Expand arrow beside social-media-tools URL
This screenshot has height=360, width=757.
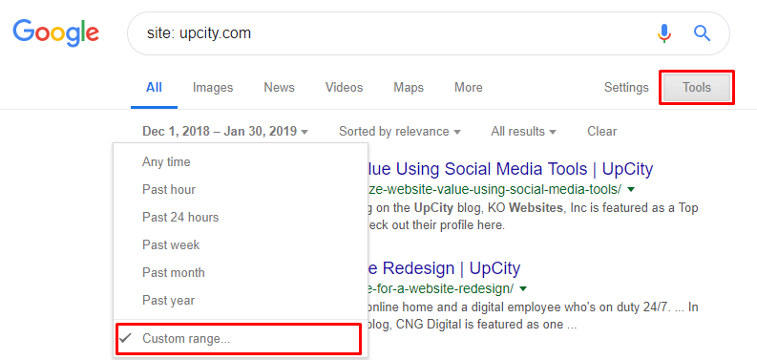pyautogui.click(x=632, y=189)
